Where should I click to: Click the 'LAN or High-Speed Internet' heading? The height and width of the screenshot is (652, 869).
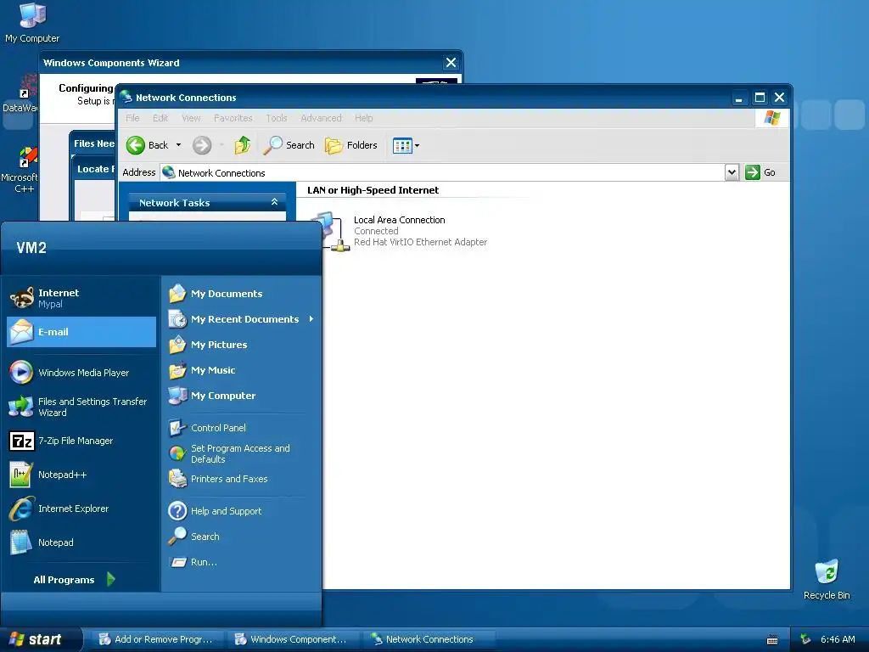click(373, 190)
